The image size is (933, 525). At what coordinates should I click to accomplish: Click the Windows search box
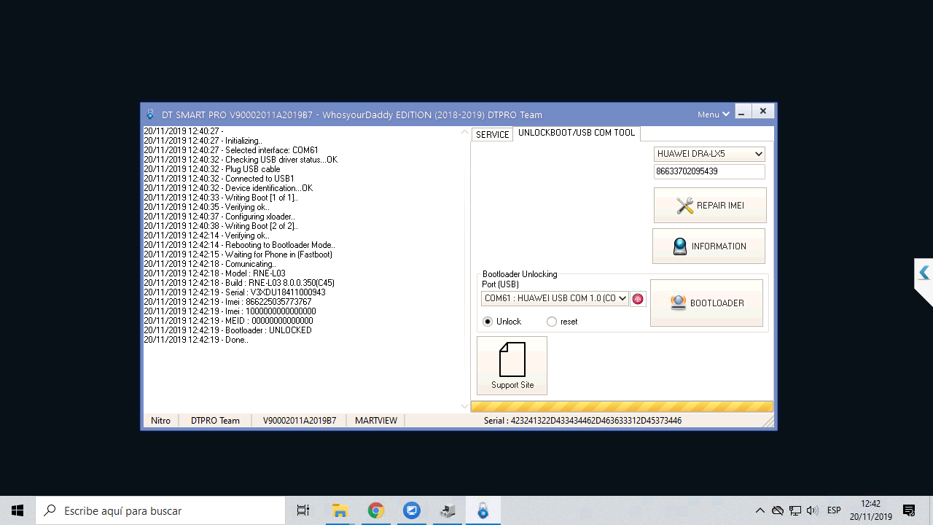160,510
